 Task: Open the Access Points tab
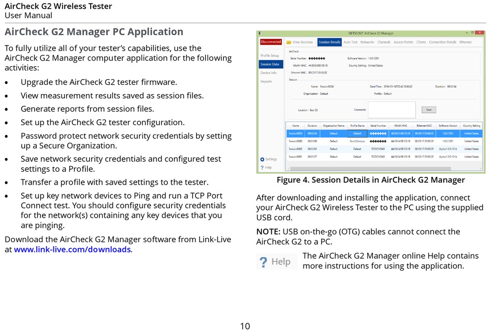tap(403, 42)
